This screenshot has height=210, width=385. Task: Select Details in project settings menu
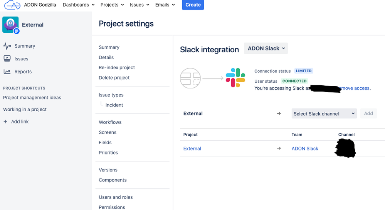pyautogui.click(x=106, y=57)
